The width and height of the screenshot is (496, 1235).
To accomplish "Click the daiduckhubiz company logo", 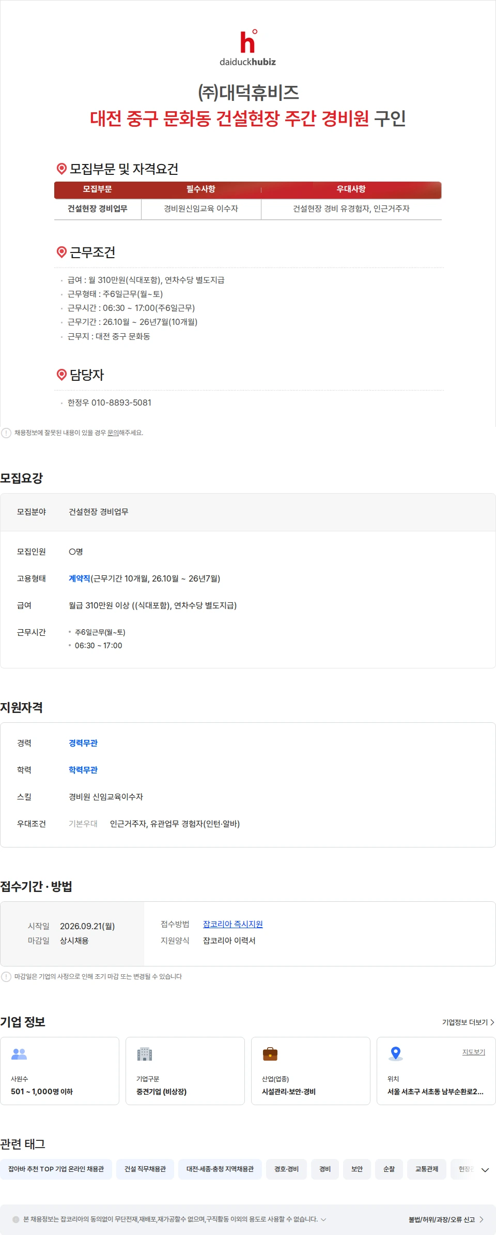I will click(248, 48).
